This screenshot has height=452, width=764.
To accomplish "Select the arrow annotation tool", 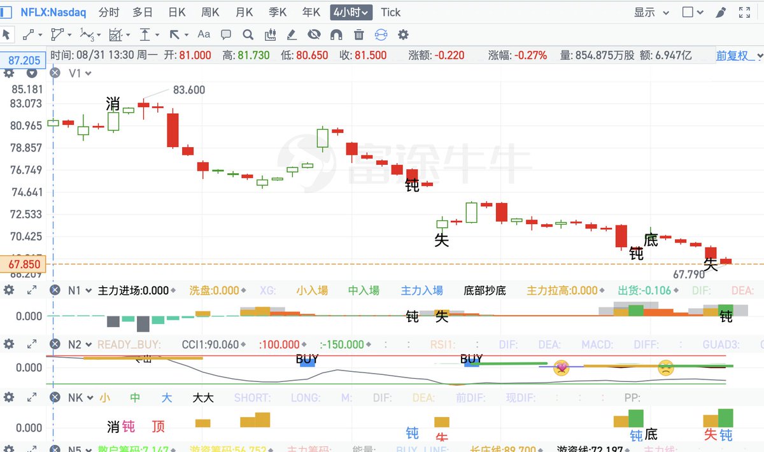I will pos(174,34).
